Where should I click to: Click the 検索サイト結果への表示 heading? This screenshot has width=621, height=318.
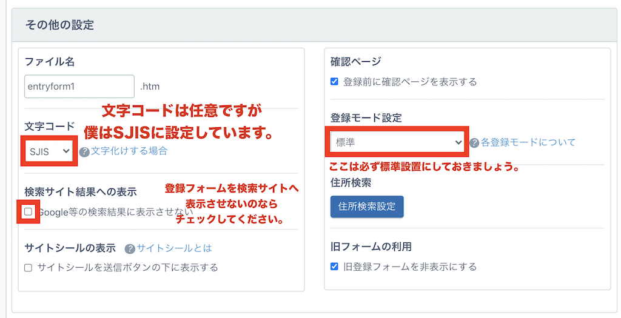click(x=81, y=192)
